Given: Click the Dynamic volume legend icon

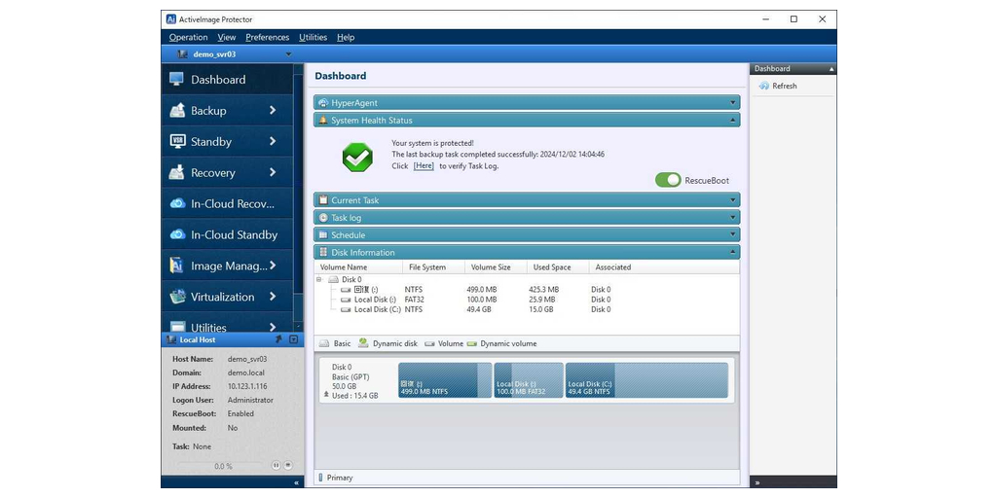Looking at the screenshot, I should coord(472,343).
